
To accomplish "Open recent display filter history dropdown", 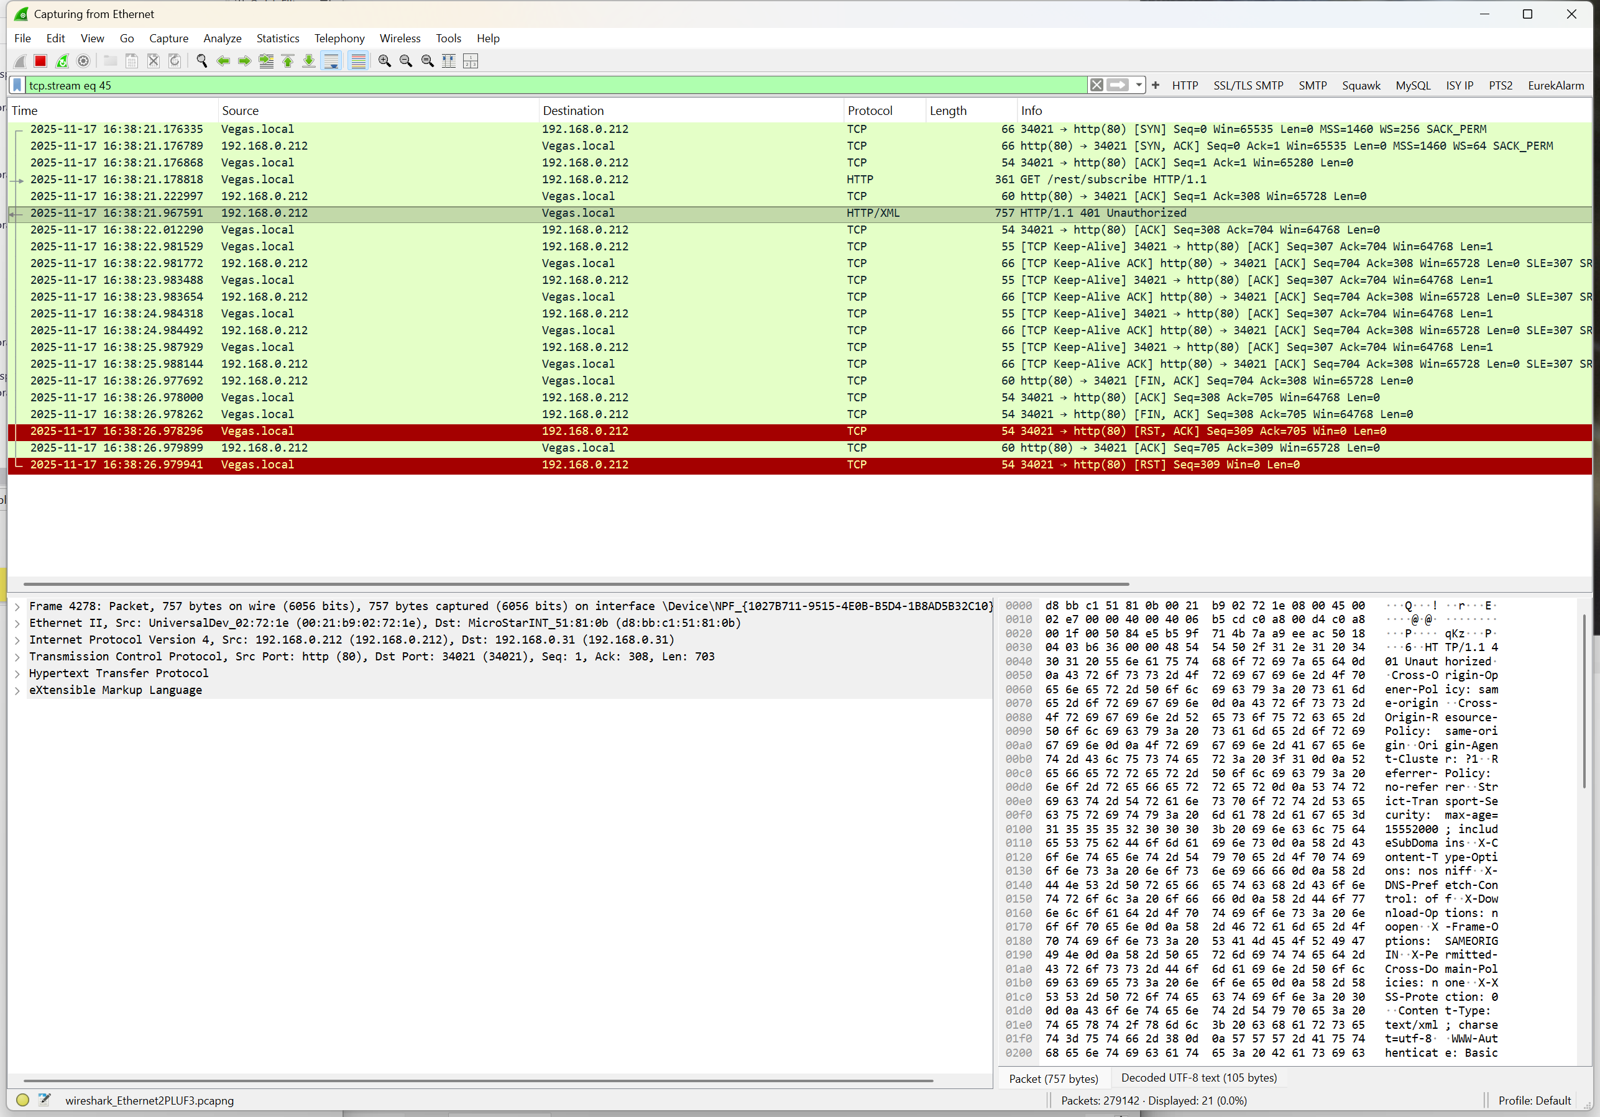I will [1139, 85].
